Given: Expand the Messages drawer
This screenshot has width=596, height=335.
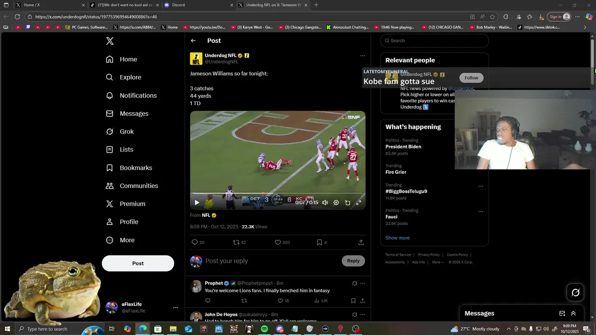Looking at the screenshot, I should click(573, 314).
